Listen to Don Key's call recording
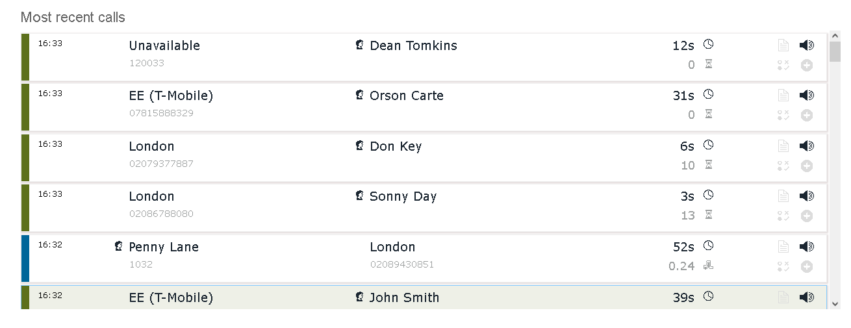Viewport: 851px width, 328px height. click(x=806, y=145)
